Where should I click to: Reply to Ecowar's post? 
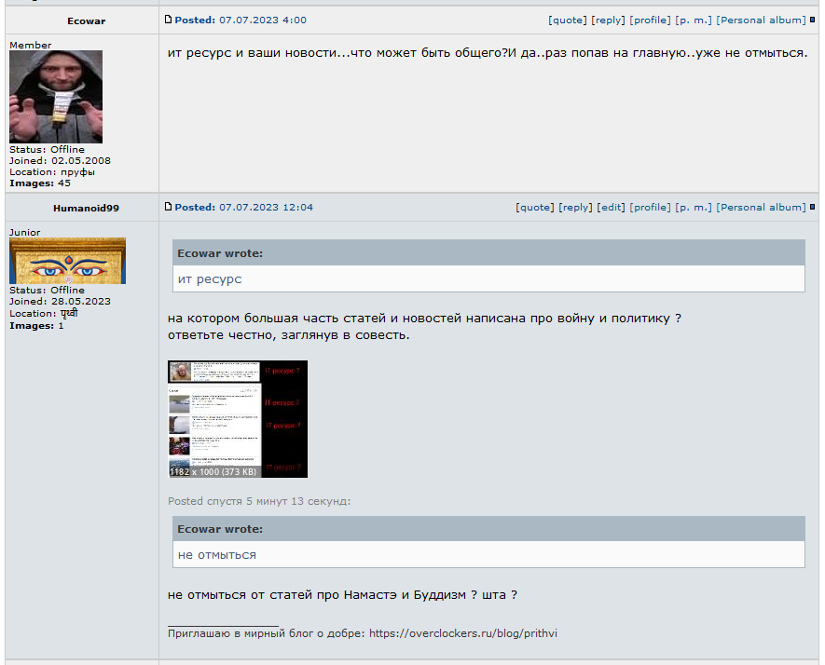(608, 20)
